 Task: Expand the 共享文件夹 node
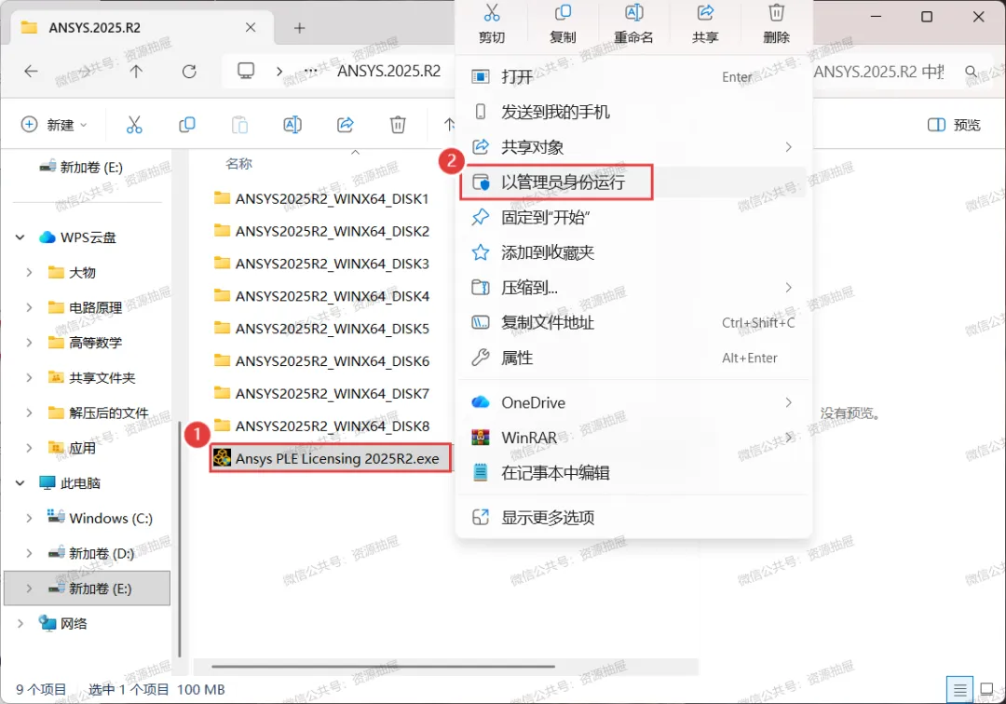[x=29, y=378]
